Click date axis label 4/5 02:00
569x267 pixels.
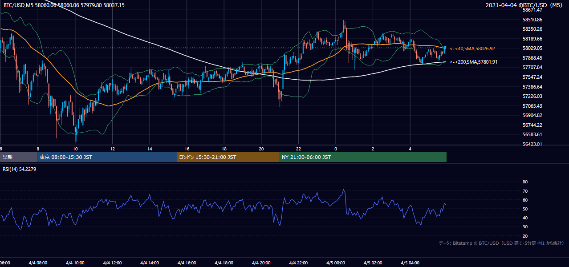(x=373, y=263)
